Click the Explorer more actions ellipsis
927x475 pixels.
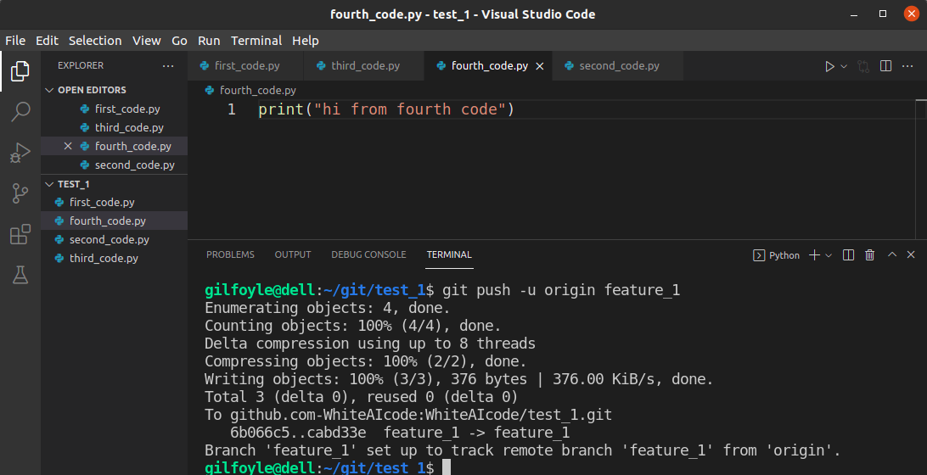coord(168,65)
